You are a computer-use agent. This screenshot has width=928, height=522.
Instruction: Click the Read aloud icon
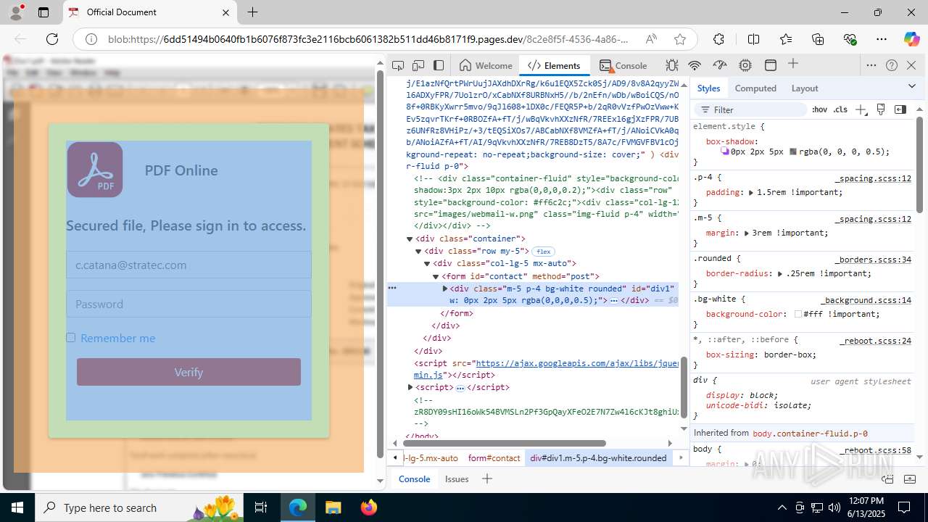pyautogui.click(x=651, y=39)
